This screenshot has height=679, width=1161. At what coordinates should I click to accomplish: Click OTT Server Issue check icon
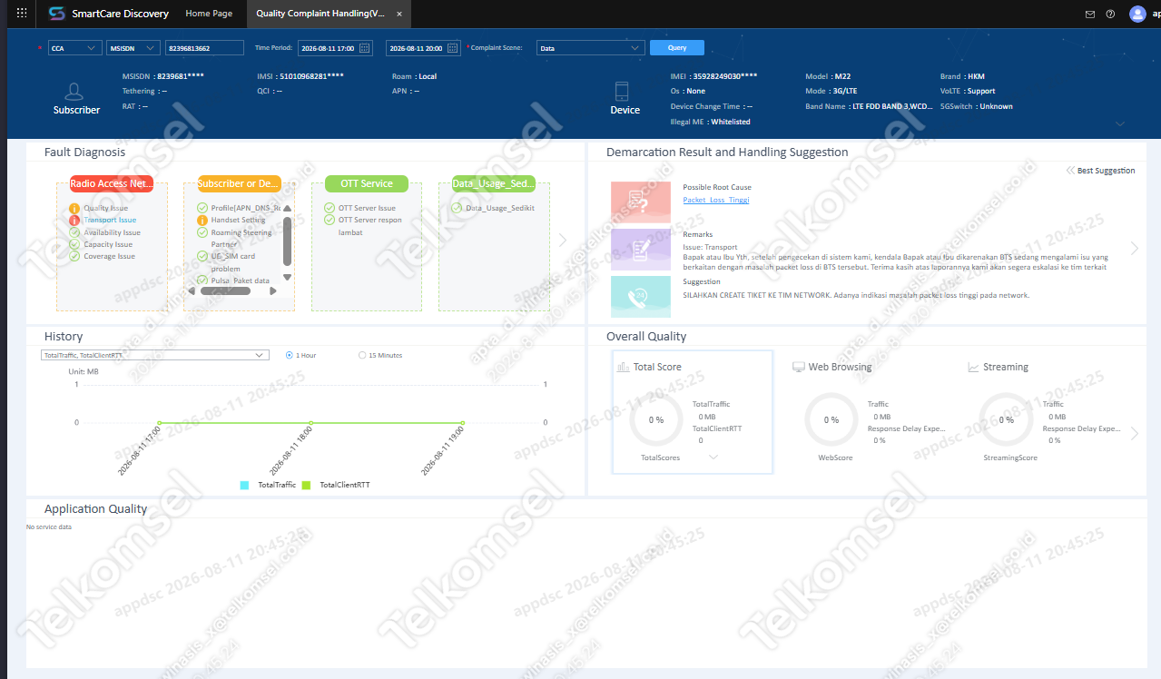point(330,208)
